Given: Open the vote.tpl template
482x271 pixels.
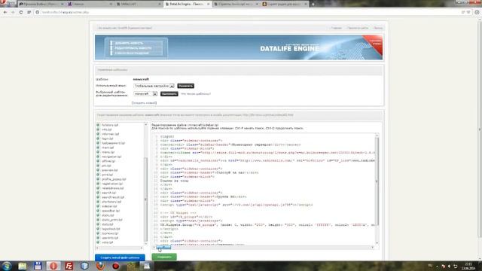Looking at the screenshot, I should click(x=107, y=242).
